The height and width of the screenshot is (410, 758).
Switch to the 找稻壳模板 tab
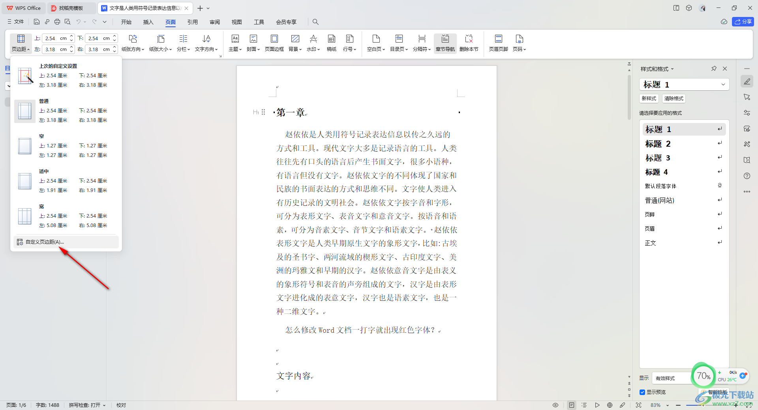coord(71,8)
